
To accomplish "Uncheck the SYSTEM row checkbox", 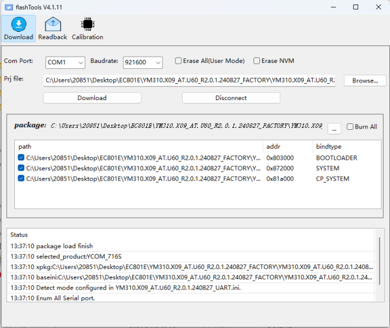I will click(21, 168).
